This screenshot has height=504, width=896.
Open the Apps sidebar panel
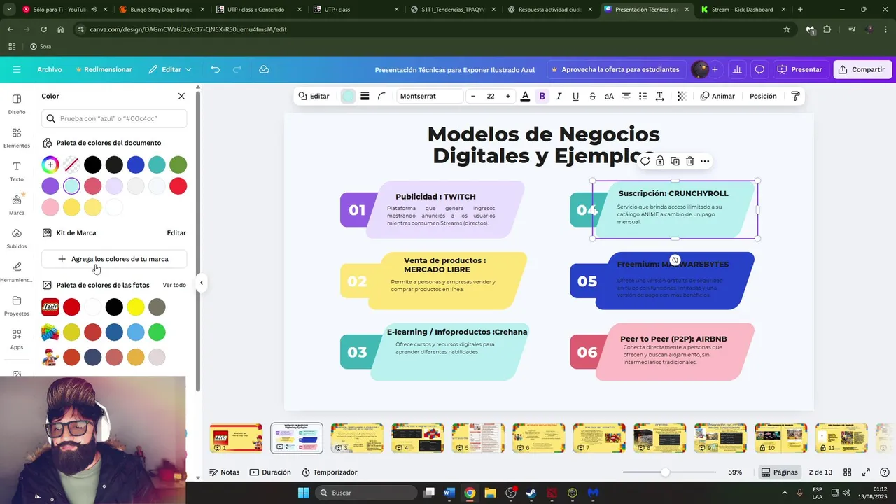[x=17, y=339]
